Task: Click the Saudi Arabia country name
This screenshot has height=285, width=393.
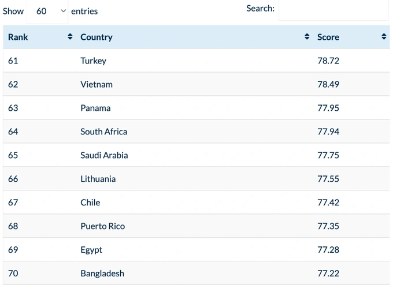Action: 104,155
